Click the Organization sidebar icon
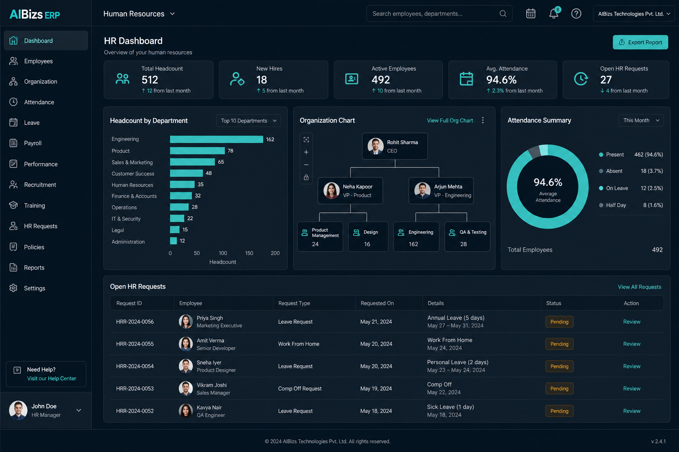 click(14, 82)
